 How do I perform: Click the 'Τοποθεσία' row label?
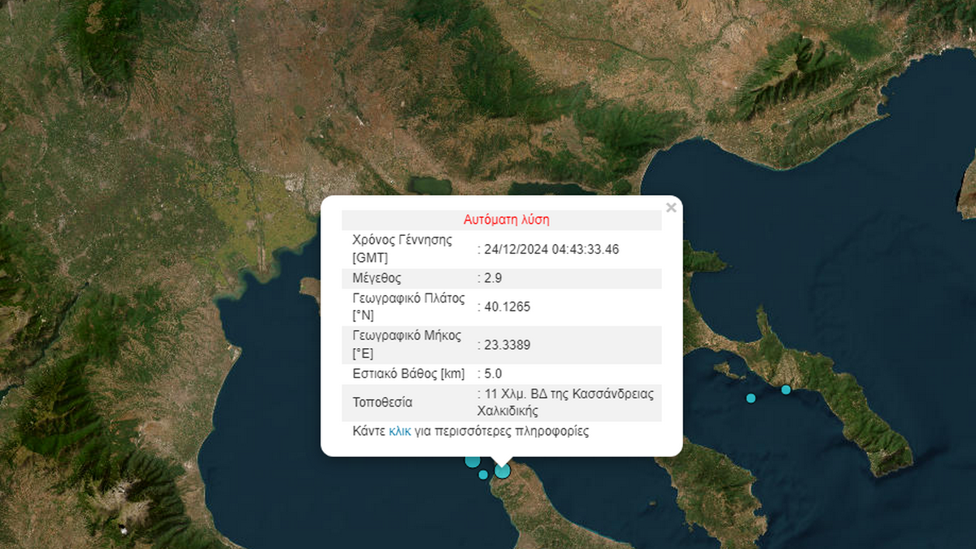point(382,403)
